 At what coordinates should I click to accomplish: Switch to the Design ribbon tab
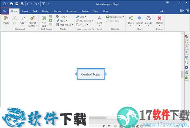(x=46, y=11)
